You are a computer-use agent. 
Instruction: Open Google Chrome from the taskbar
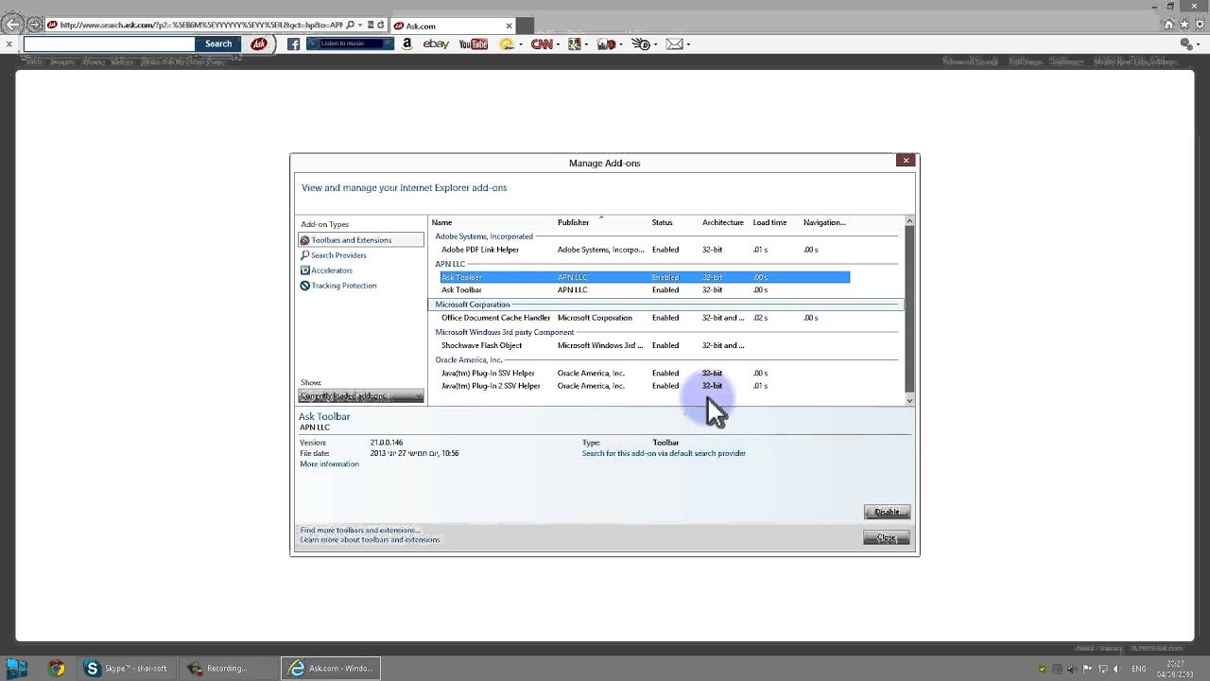pos(57,669)
